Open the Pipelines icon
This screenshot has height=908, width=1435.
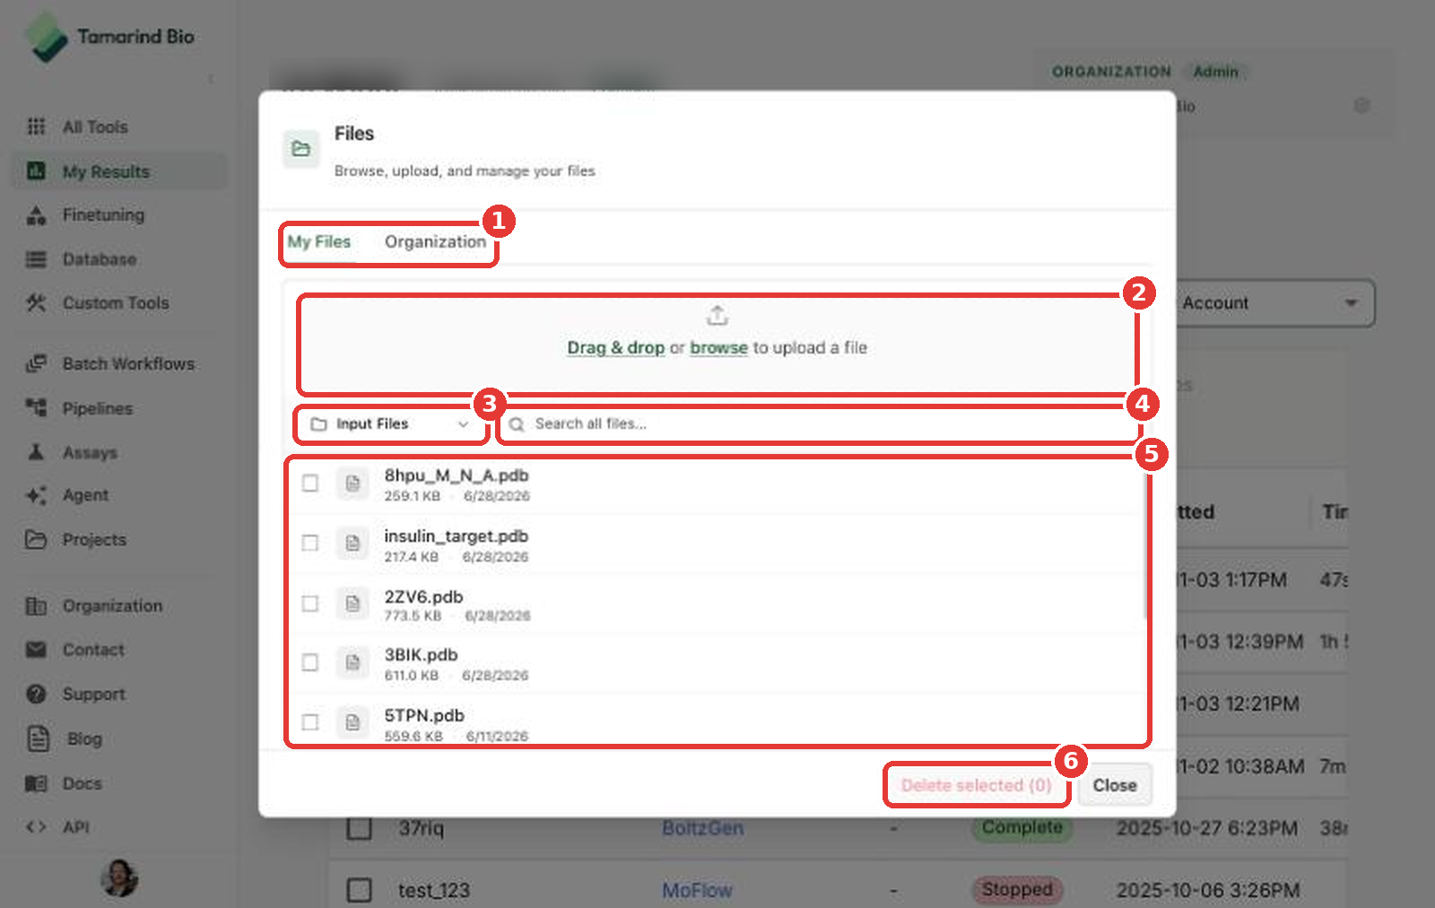[36, 408]
